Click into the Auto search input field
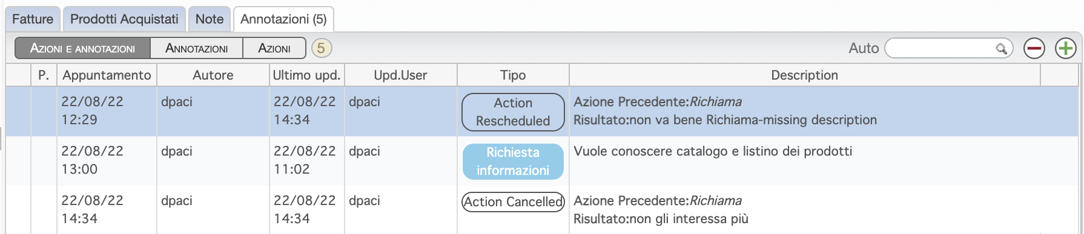This screenshot has width=1084, height=234. coord(943,48)
